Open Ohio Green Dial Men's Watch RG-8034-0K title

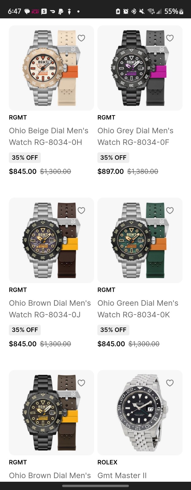pyautogui.click(x=138, y=309)
